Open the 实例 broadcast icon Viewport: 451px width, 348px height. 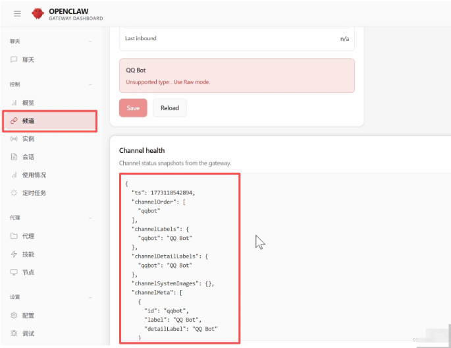[14, 139]
